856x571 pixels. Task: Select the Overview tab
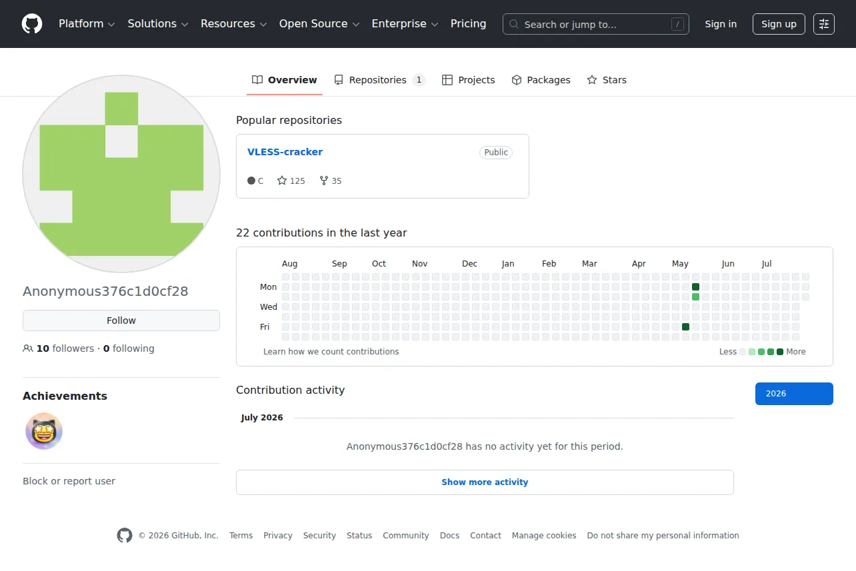click(285, 80)
